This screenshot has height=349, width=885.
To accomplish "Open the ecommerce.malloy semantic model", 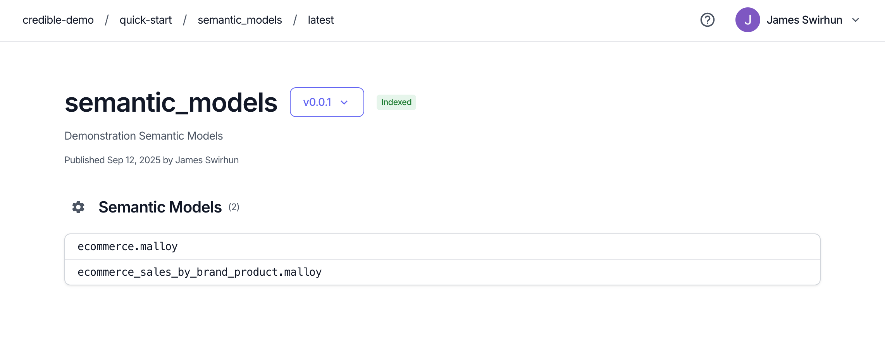I will coord(128,246).
